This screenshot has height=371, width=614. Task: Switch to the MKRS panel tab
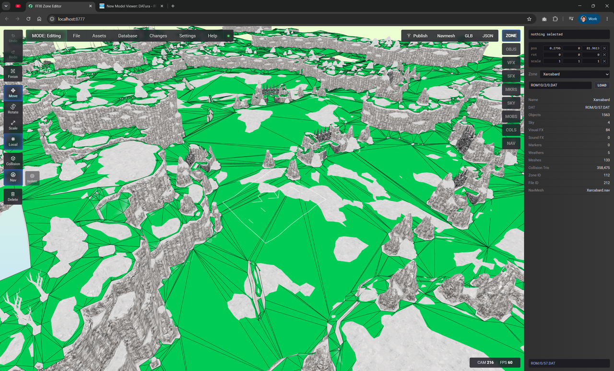pyautogui.click(x=511, y=90)
